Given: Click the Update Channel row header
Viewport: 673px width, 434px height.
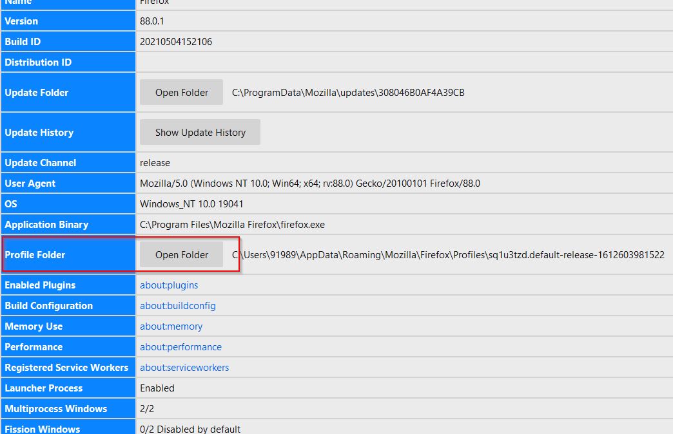Looking at the screenshot, I should coord(68,162).
